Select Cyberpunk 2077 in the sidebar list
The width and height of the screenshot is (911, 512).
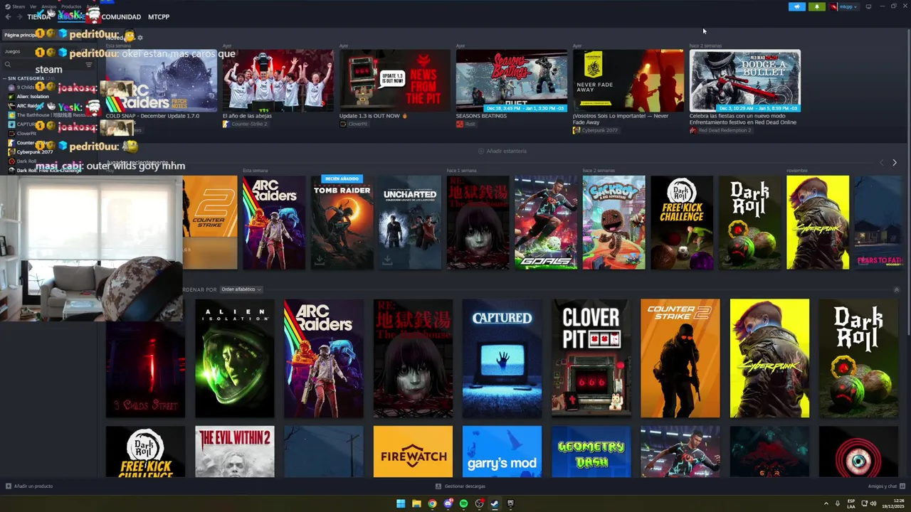pyautogui.click(x=34, y=151)
